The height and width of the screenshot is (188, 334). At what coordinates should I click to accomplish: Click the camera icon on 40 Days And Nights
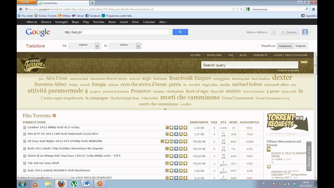coord(171,141)
